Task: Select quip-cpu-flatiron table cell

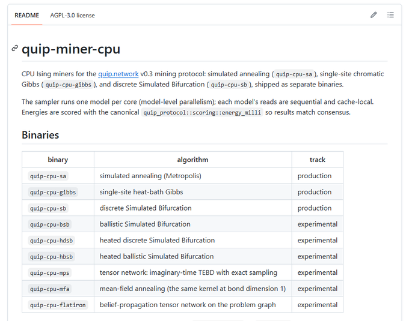Action: (58, 305)
